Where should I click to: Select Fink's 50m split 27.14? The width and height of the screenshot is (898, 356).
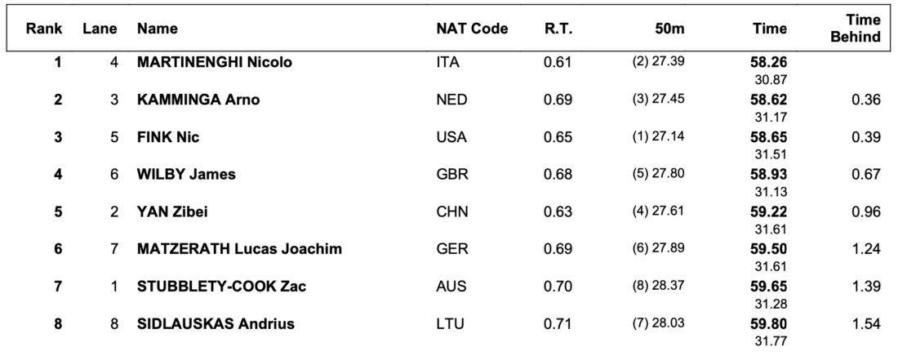click(658, 137)
